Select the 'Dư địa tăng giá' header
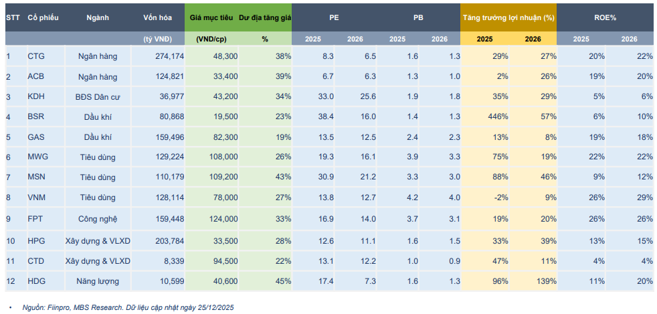Image resolution: width=657 pixels, height=314 pixels. 265,18
